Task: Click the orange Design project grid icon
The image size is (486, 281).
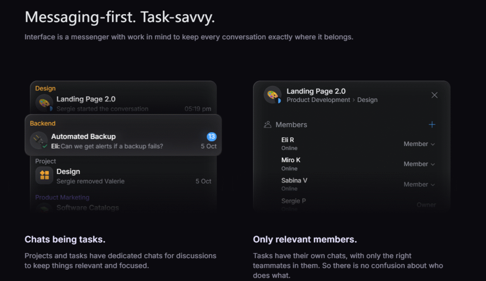Action: 44,176
